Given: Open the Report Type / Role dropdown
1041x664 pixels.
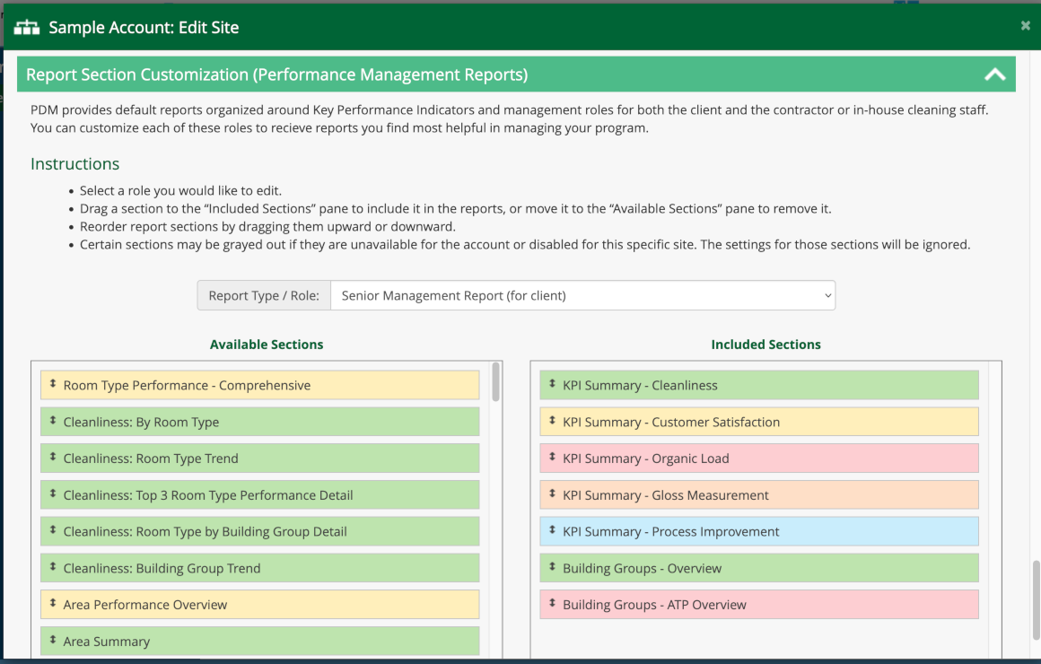Looking at the screenshot, I should tap(582, 295).
